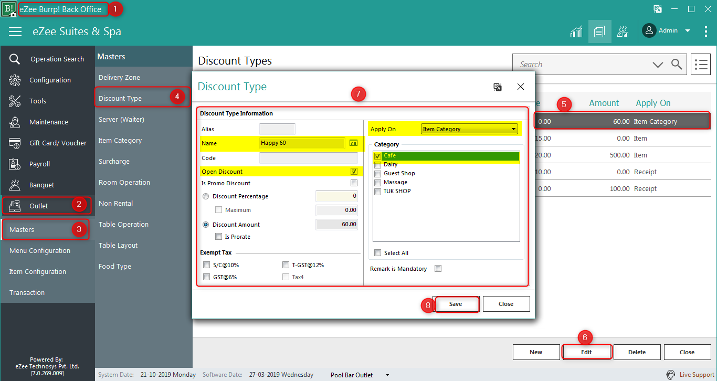This screenshot has width=717, height=381.
Task: Check the Dairy category checkbox
Action: 377,165
